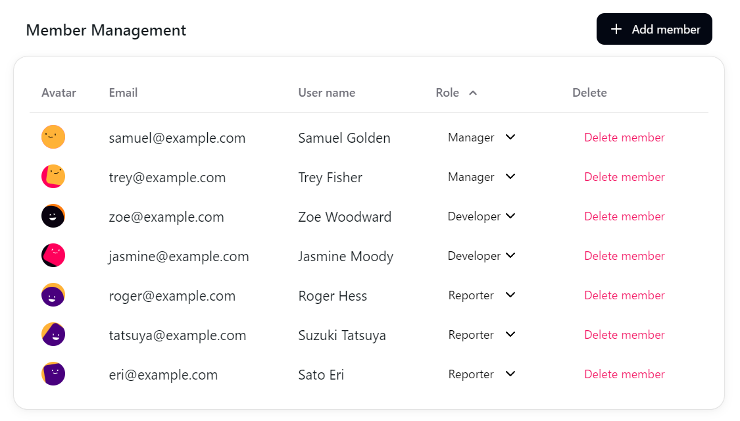Toggle the Role column sort order
The image size is (740, 421).
click(x=474, y=93)
